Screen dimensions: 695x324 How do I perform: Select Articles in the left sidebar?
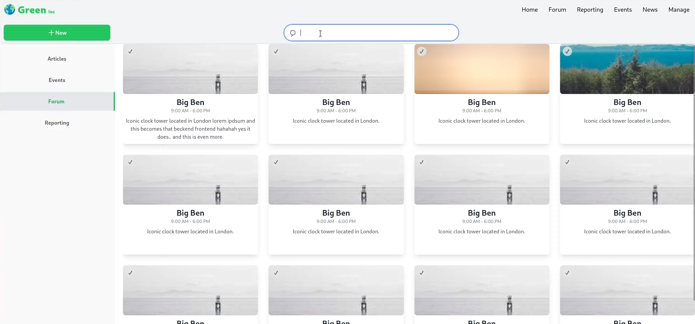(57, 59)
